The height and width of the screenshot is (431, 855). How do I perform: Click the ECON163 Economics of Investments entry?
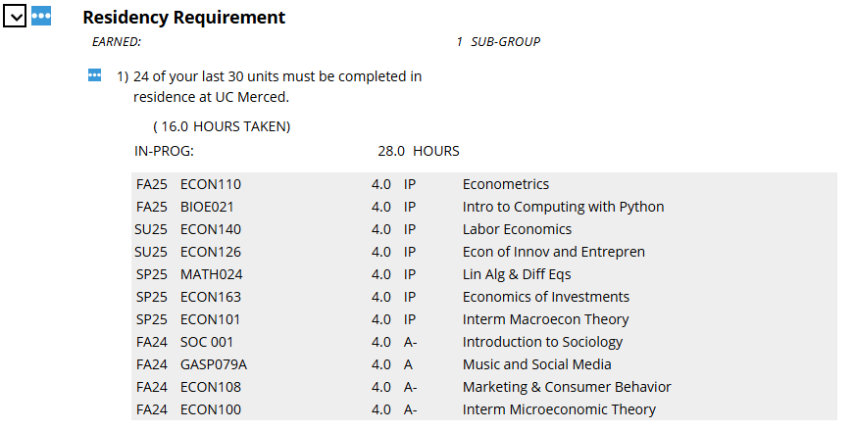pos(484,297)
